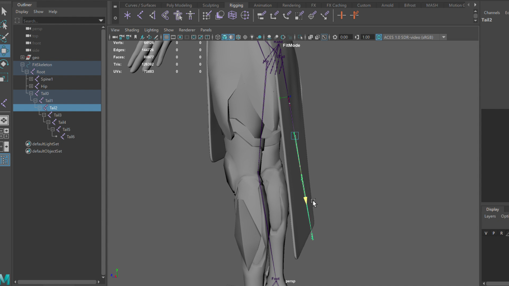Toggle the ACES view transform button
509x286 pixels.
coord(379,37)
